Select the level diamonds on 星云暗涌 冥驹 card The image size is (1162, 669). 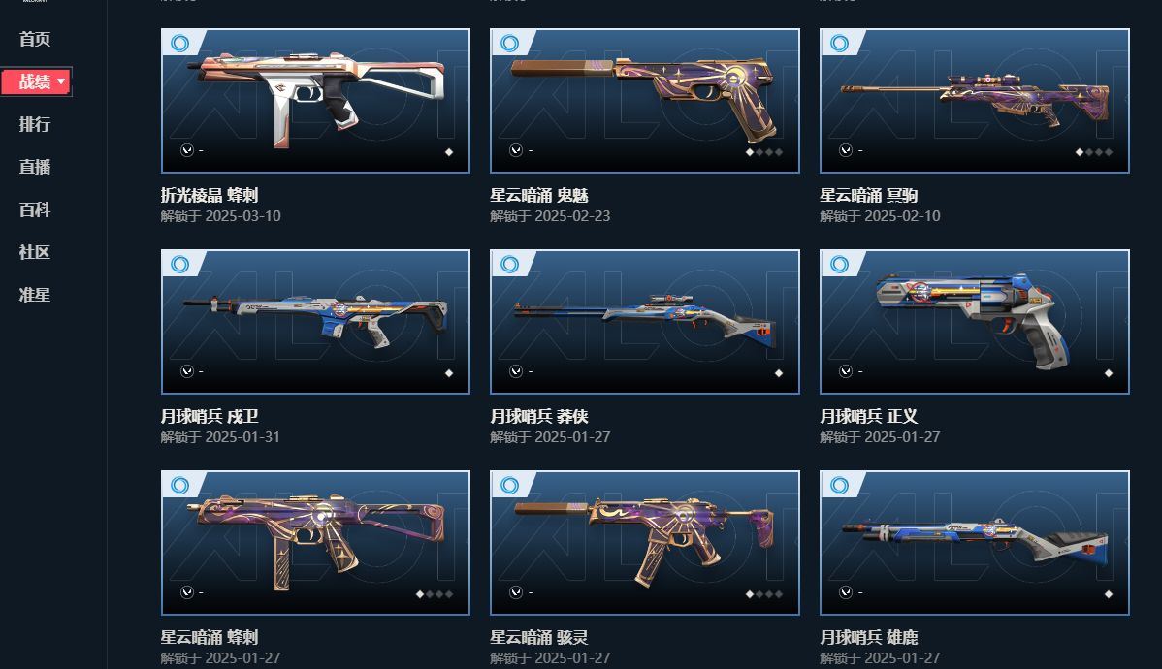point(1094,152)
